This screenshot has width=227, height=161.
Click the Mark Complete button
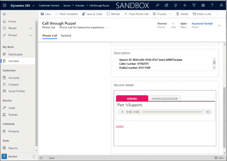pyautogui.click(x=66, y=14)
